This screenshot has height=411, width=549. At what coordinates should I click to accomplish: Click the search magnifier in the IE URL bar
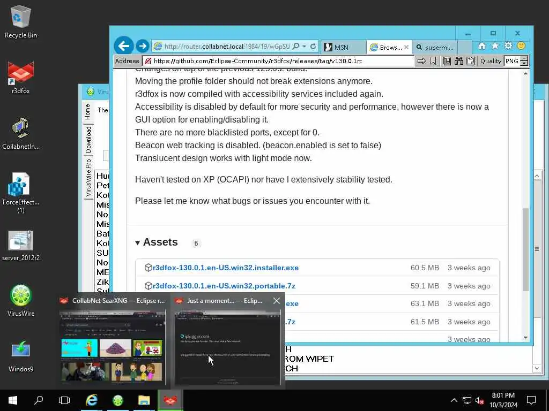tap(296, 46)
